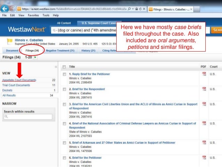The height and width of the screenshot is (167, 222).
Task: Check the box for ACLU amici curiae brief
Action: (64, 105)
